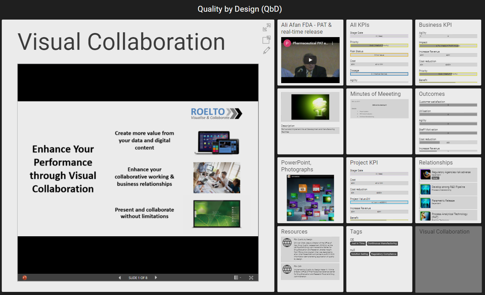The image size is (485, 295).
Task: Click the PowerPoint icon in the slide viewer
Action: click(x=24, y=277)
